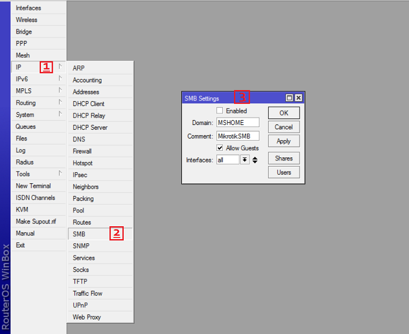This screenshot has width=409, height=334.
Task: Click the up/down stepper beside Interfaces
Action: click(x=255, y=160)
